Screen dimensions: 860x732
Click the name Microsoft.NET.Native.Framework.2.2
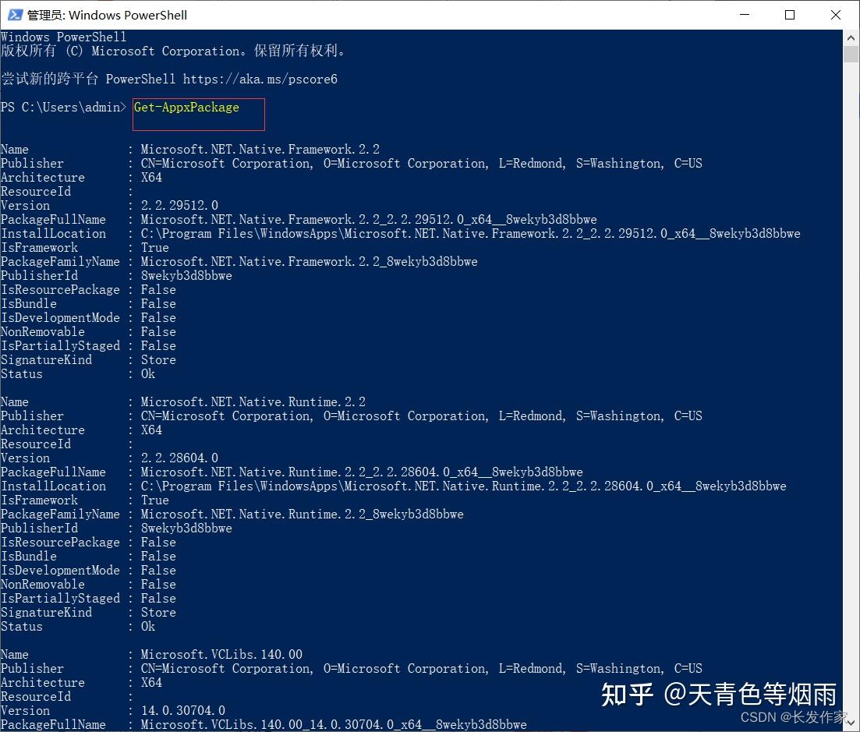(x=260, y=149)
